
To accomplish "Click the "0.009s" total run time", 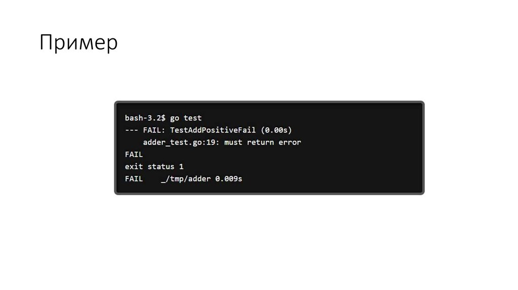I will (229, 179).
